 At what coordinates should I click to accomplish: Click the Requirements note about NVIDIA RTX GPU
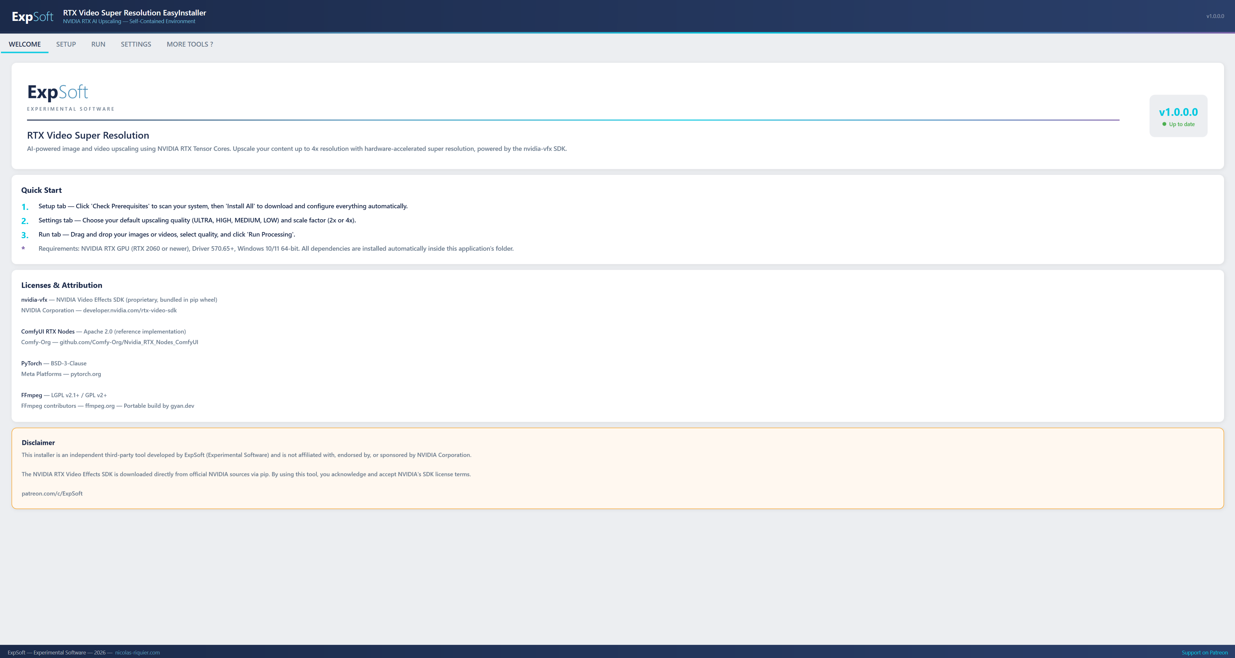[x=276, y=248]
